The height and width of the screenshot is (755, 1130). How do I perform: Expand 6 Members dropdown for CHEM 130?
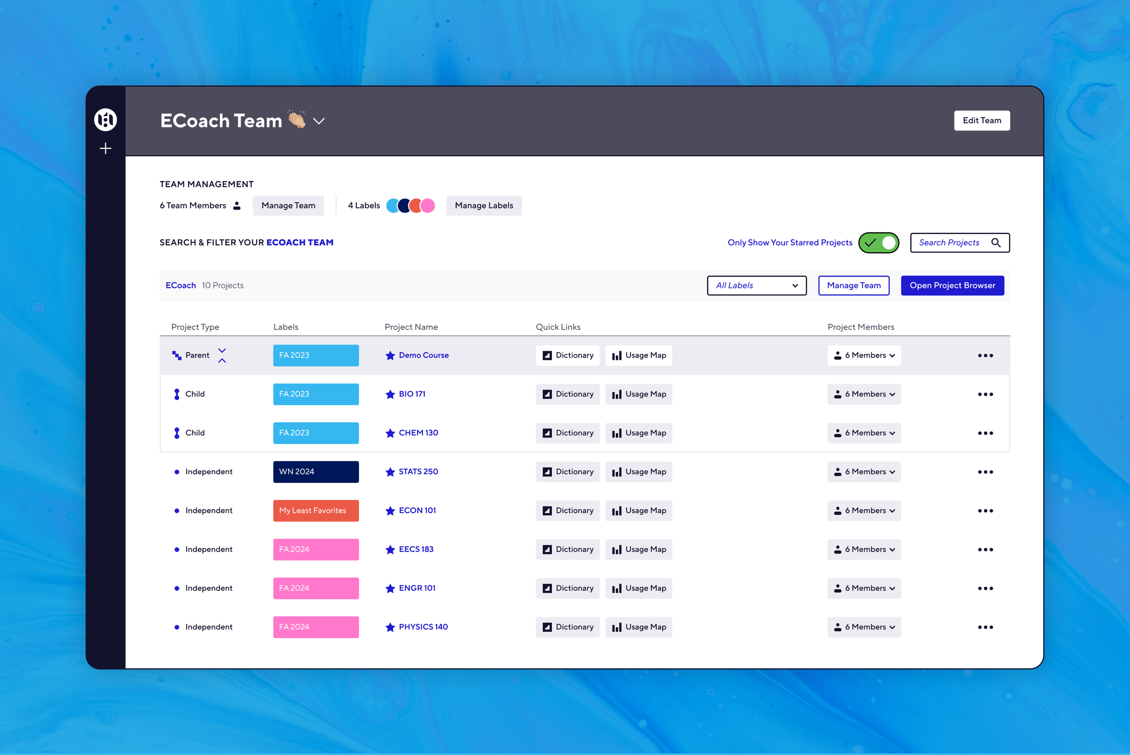pyautogui.click(x=864, y=433)
